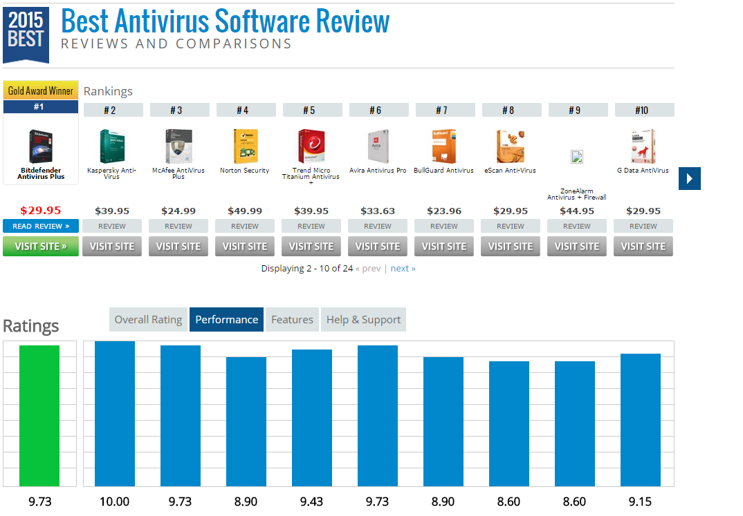Click the Norton Security yellow product box
Image resolution: width=743 pixels, height=516 pixels.
coord(246,146)
